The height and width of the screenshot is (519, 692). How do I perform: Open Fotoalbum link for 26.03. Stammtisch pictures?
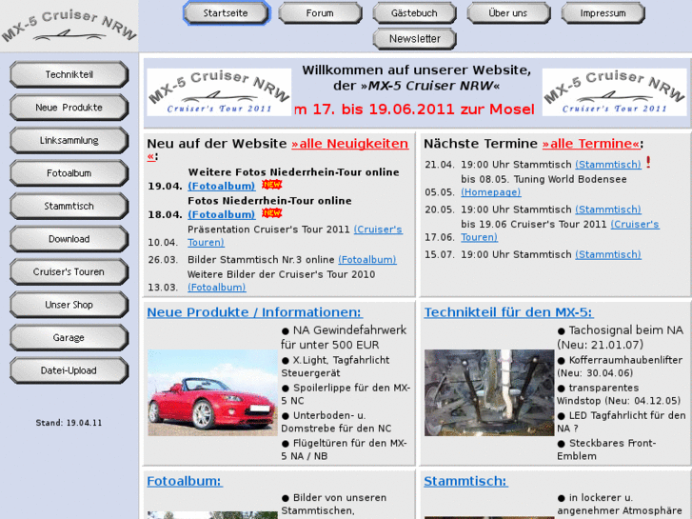(367, 260)
